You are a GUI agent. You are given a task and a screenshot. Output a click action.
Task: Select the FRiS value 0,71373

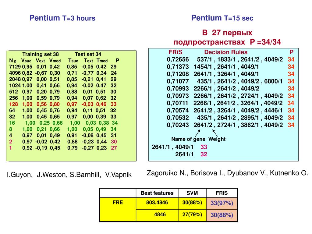tap(178, 67)
